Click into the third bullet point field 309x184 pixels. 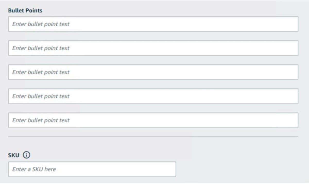[153, 72]
